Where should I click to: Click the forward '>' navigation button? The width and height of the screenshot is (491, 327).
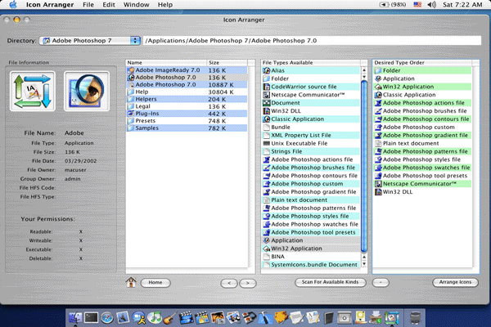coord(248,283)
